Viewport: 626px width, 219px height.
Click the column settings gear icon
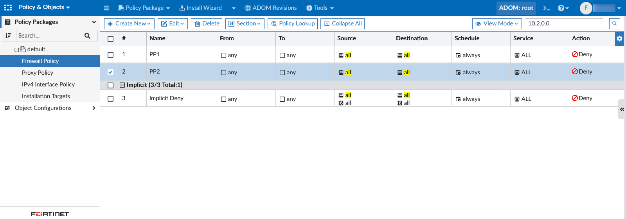tap(619, 38)
